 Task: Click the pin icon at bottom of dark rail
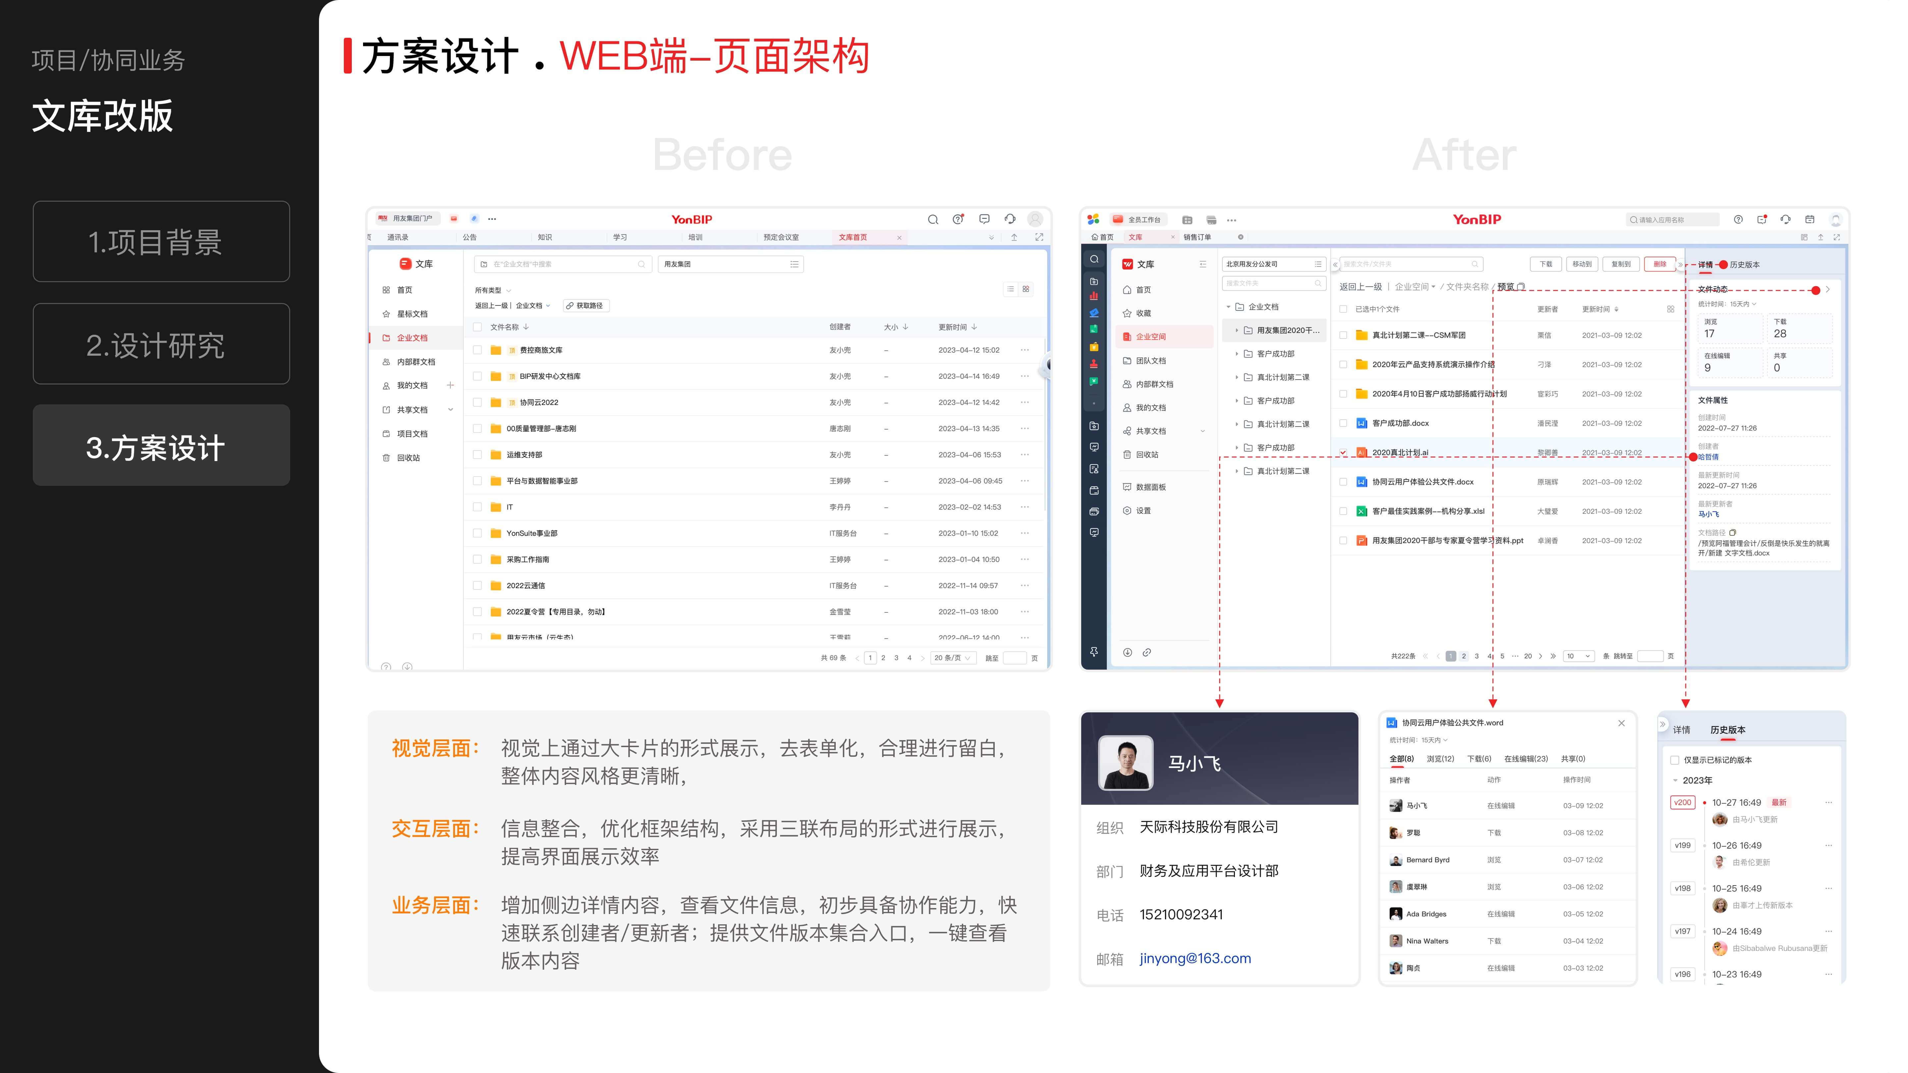(1094, 652)
